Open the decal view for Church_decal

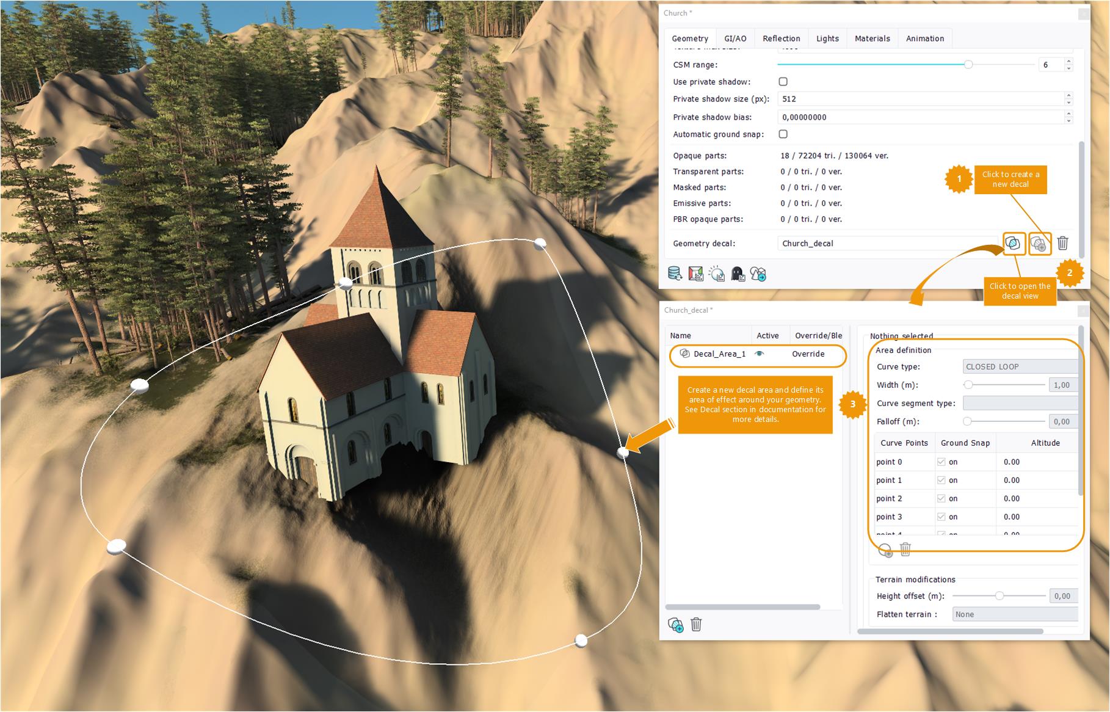pos(1013,244)
